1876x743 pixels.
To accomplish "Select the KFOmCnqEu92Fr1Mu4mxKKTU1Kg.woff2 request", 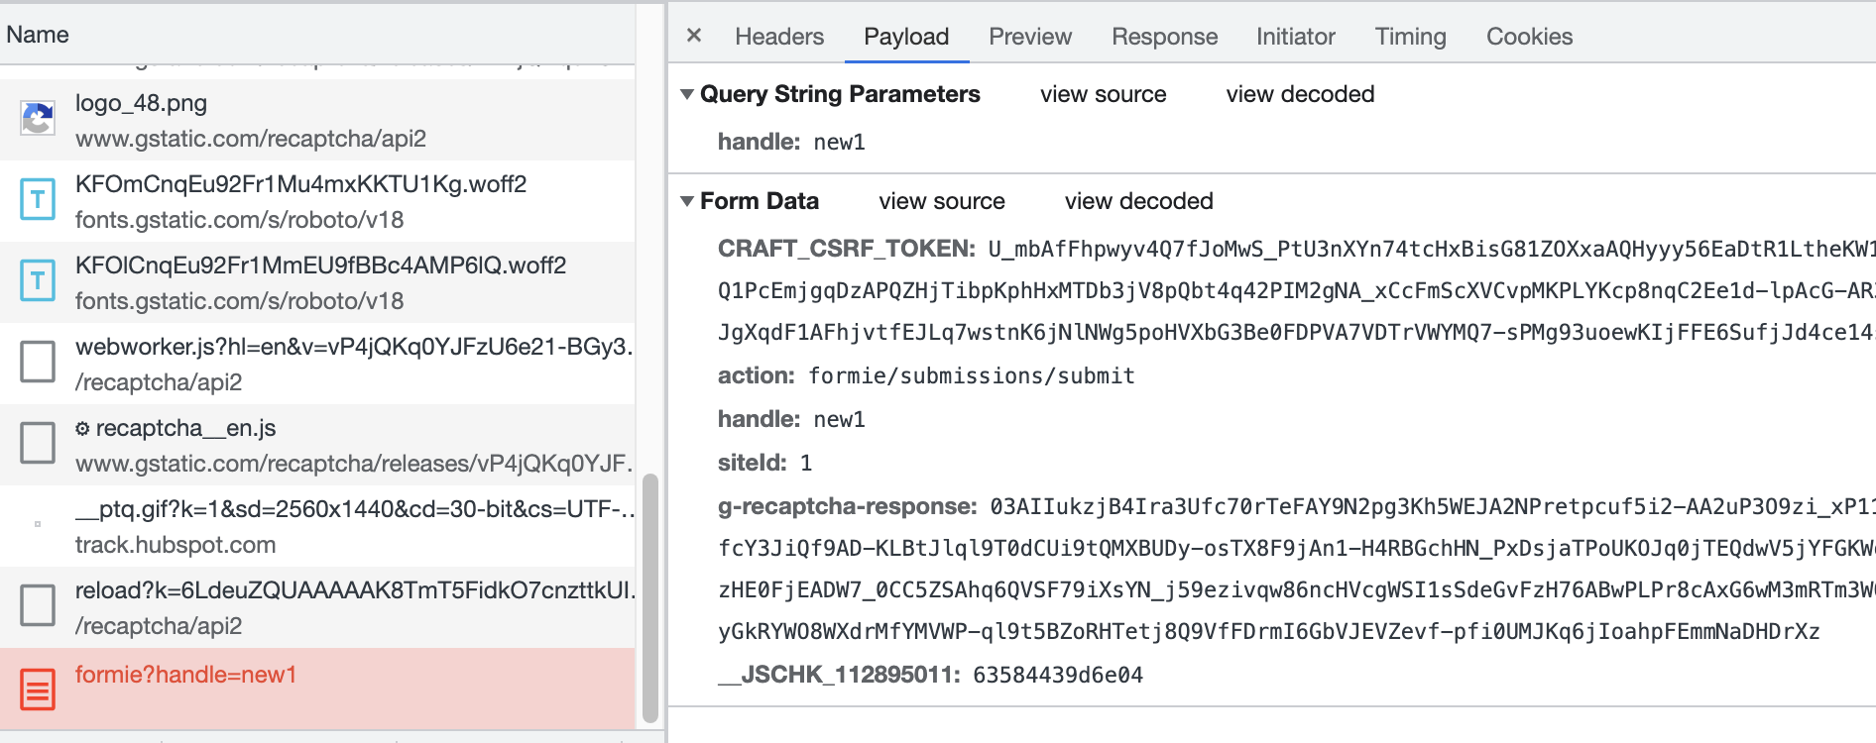I will [x=317, y=201].
